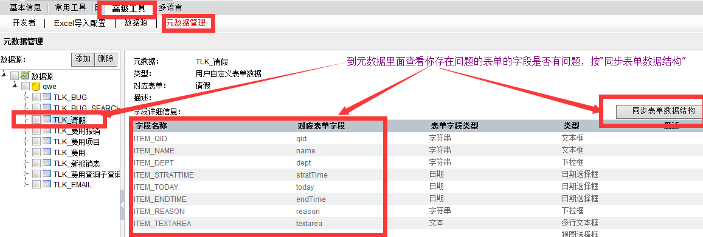The height and width of the screenshot is (237, 703).
Task: Select TLK_BUG in the tree
Action: point(70,97)
